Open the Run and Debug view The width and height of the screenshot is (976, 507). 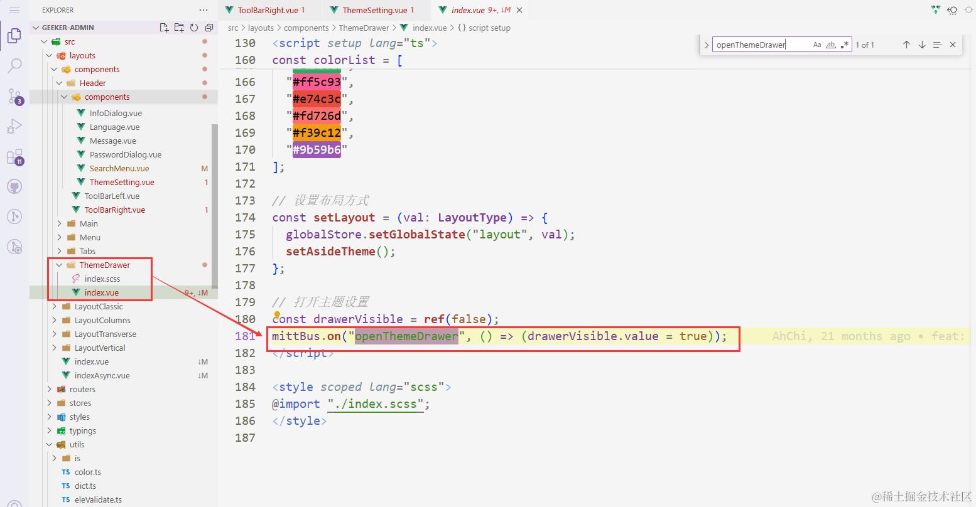14,126
